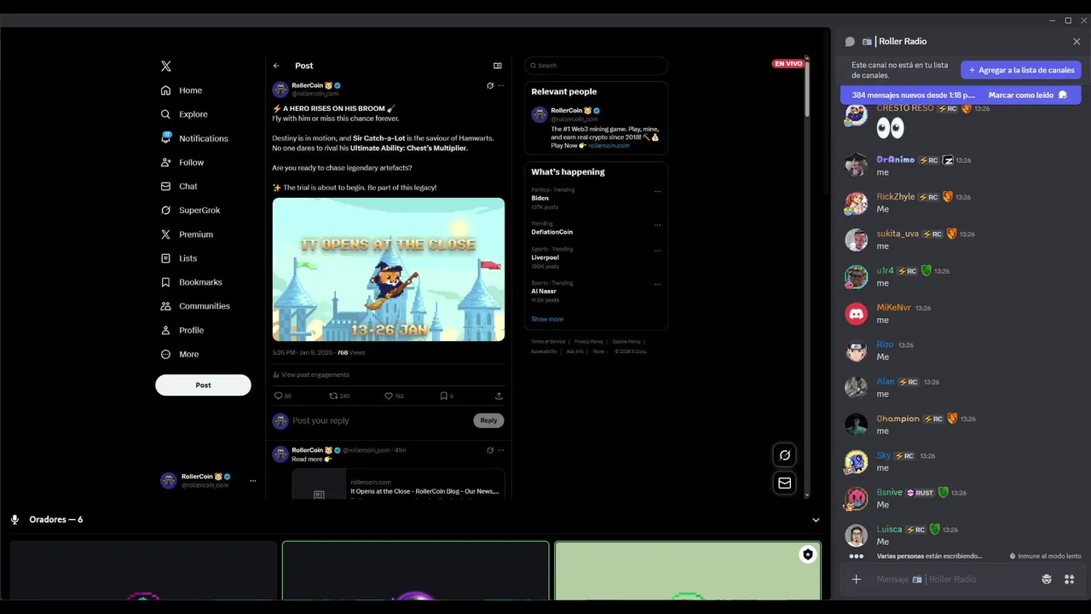This screenshot has height=614, width=1091.
Task: Click MiKeNvr's avatar in chat
Action: (856, 314)
